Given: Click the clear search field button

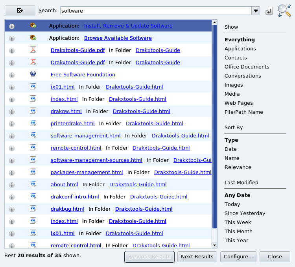Looking at the screenshot, I should pyautogui.click(x=20, y=11).
